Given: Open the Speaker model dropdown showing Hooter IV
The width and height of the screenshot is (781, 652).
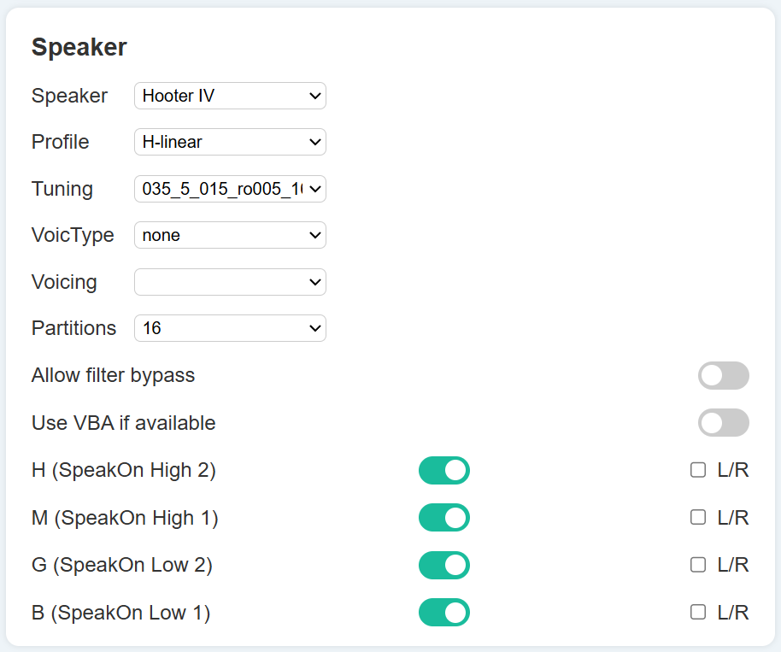Looking at the screenshot, I should 229,96.
